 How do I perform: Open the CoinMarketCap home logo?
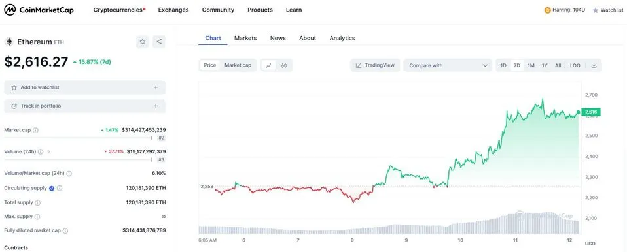pos(39,10)
